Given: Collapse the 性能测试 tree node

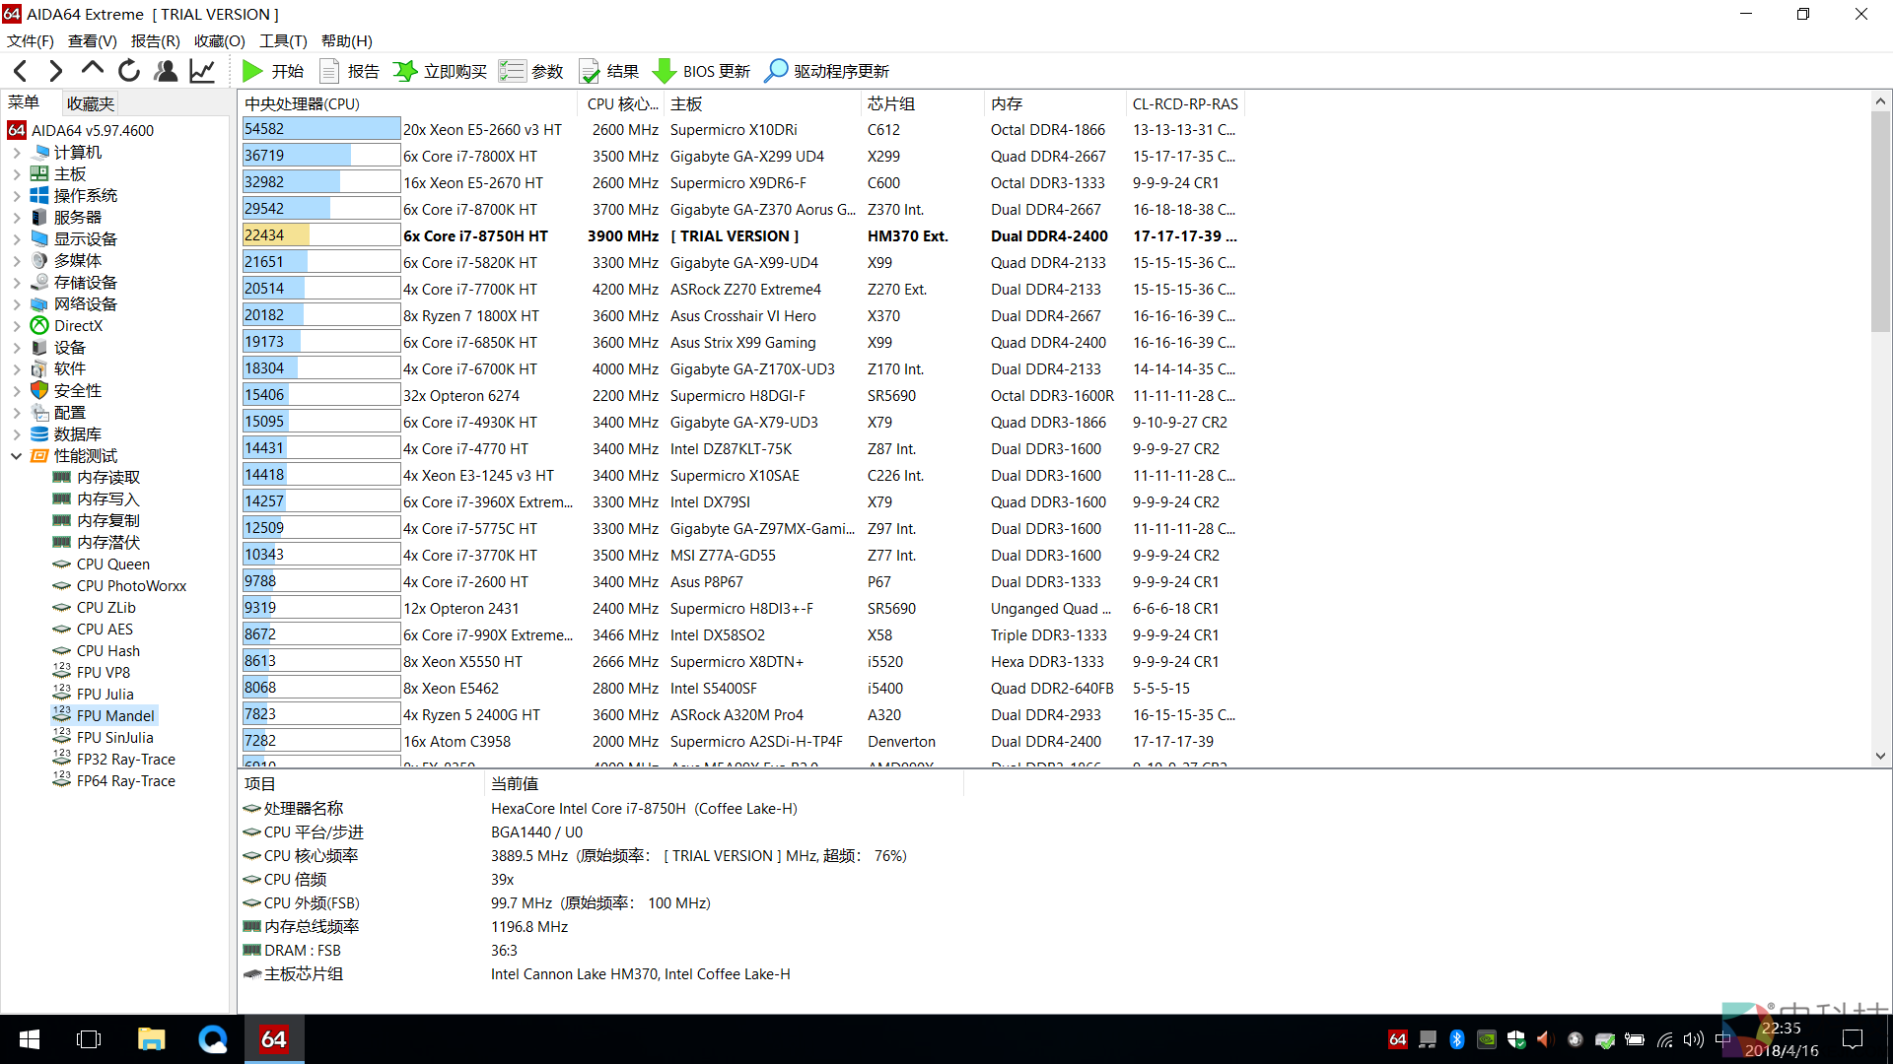Looking at the screenshot, I should (16, 456).
